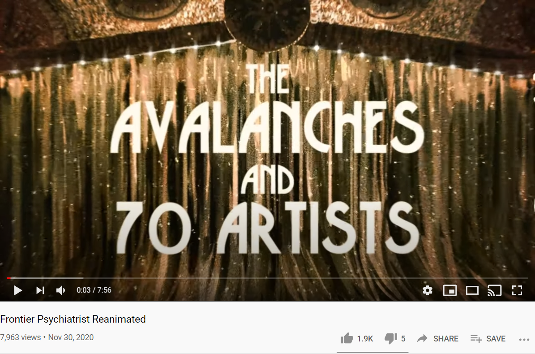Like the video with thumbs up

pyautogui.click(x=347, y=338)
